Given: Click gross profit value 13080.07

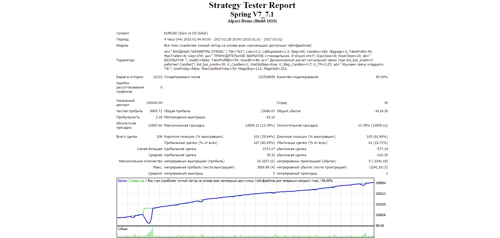Looking at the screenshot, I should coord(268,111).
